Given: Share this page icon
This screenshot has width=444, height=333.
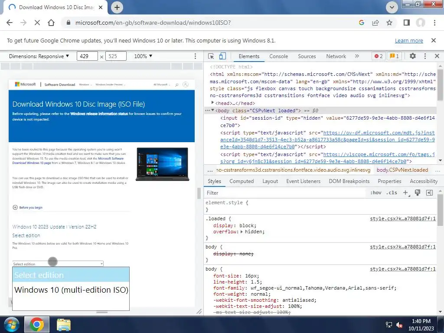Looking at the screenshot, I should coord(375,23).
